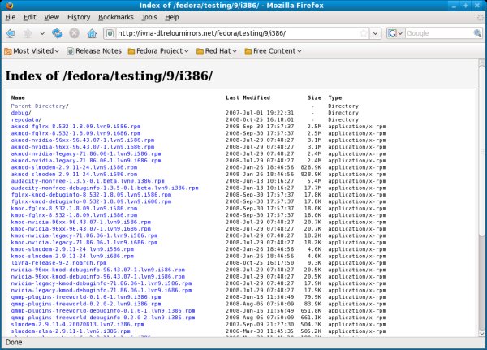Go to the Home page icon

[92, 33]
